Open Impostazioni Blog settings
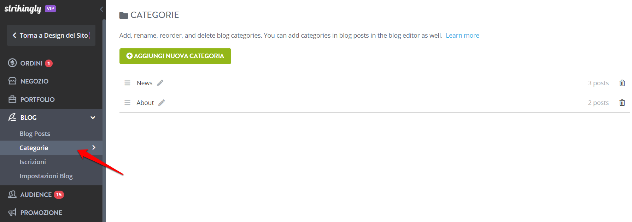The image size is (632, 222). point(46,176)
